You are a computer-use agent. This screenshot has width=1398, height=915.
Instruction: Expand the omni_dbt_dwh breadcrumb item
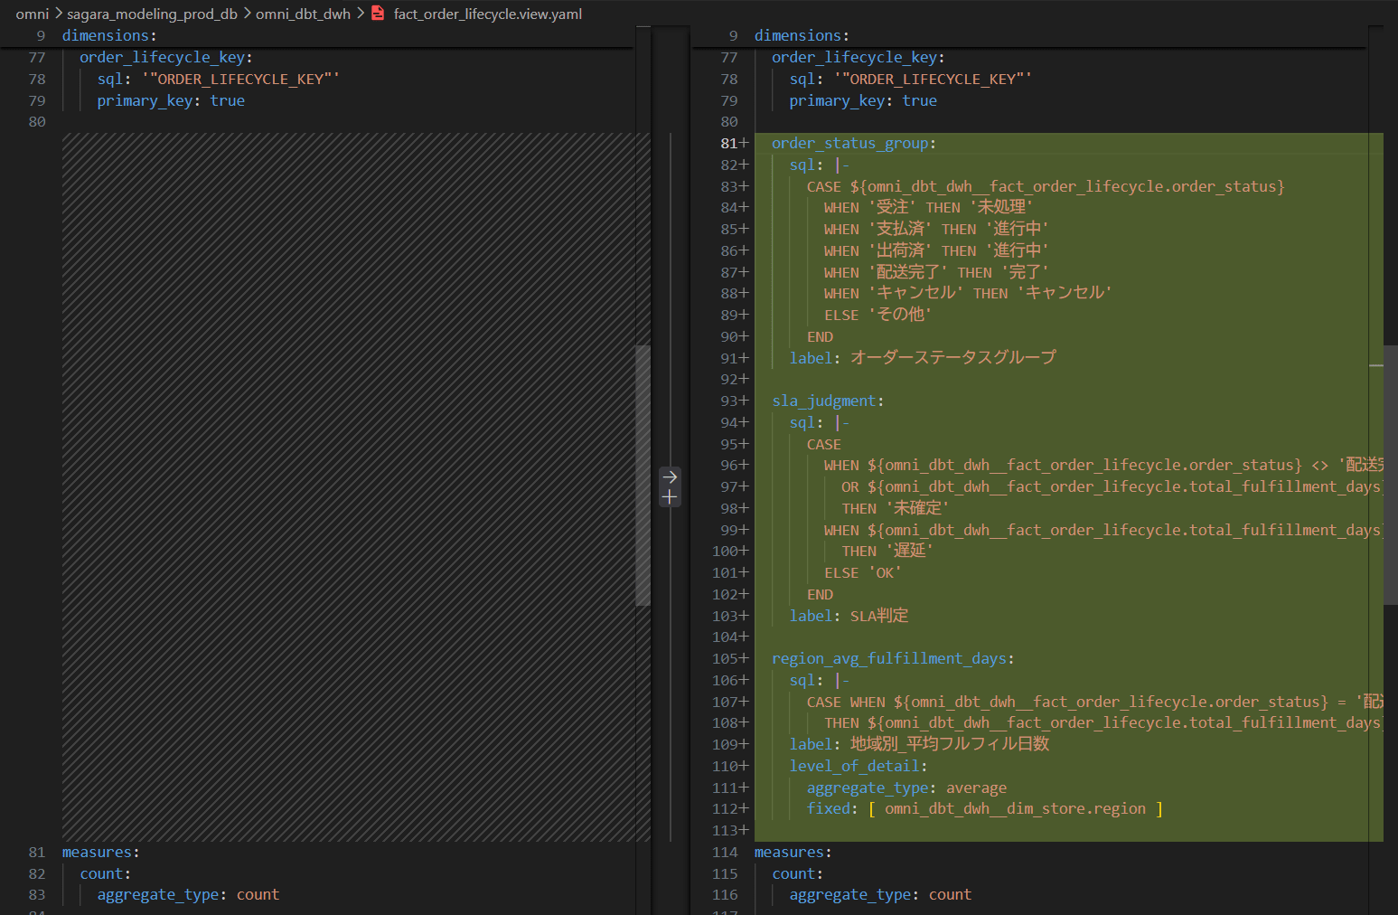coord(303,14)
